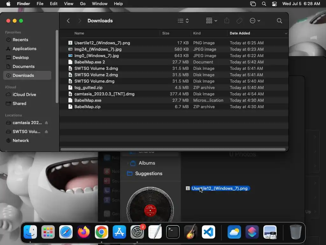Click the horizontal scrollbar in Finder
Viewport: 326px width, 245px height.
pyautogui.click(x=173, y=149)
